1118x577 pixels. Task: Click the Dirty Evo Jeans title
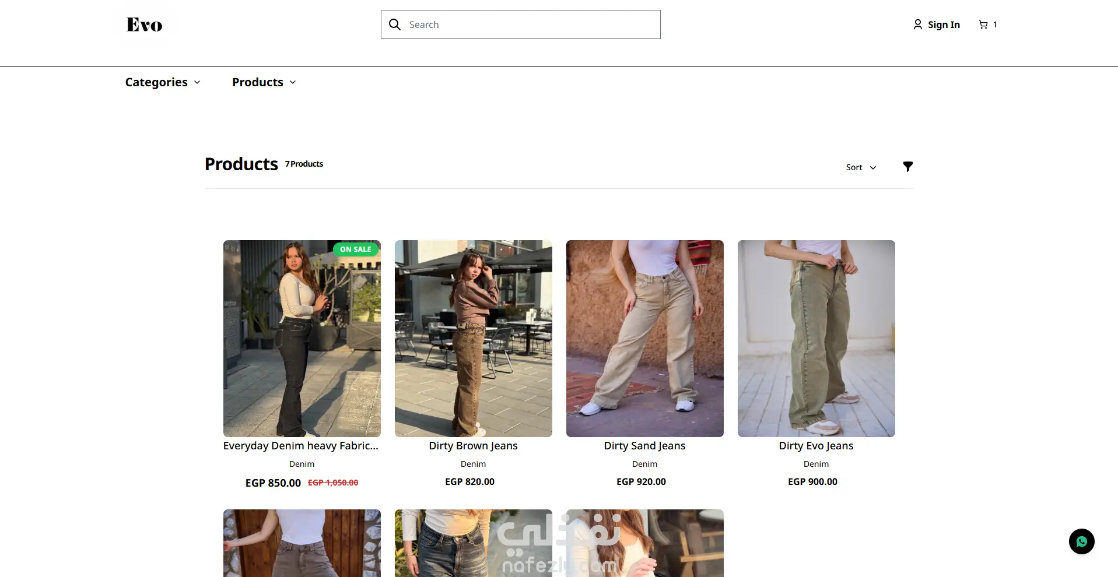coord(816,446)
